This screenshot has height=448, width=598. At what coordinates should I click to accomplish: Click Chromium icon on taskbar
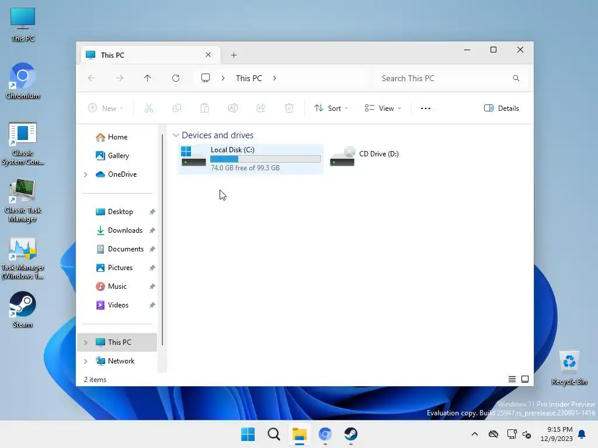[325, 434]
